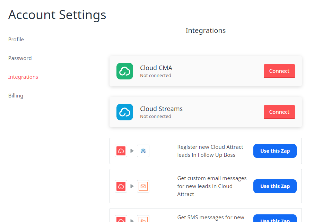Open the Profile settings section
This screenshot has height=222, width=314.
pyautogui.click(x=16, y=39)
